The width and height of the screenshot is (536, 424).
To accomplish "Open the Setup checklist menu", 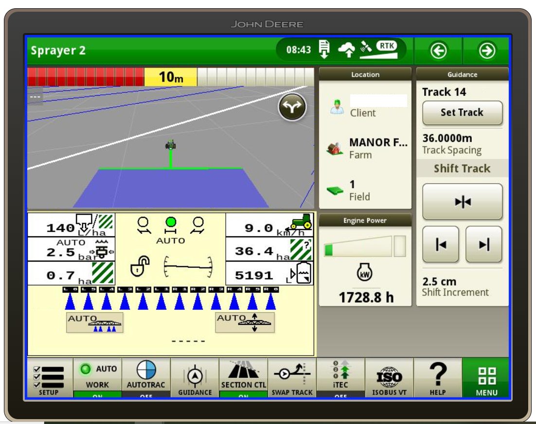I will [49, 377].
